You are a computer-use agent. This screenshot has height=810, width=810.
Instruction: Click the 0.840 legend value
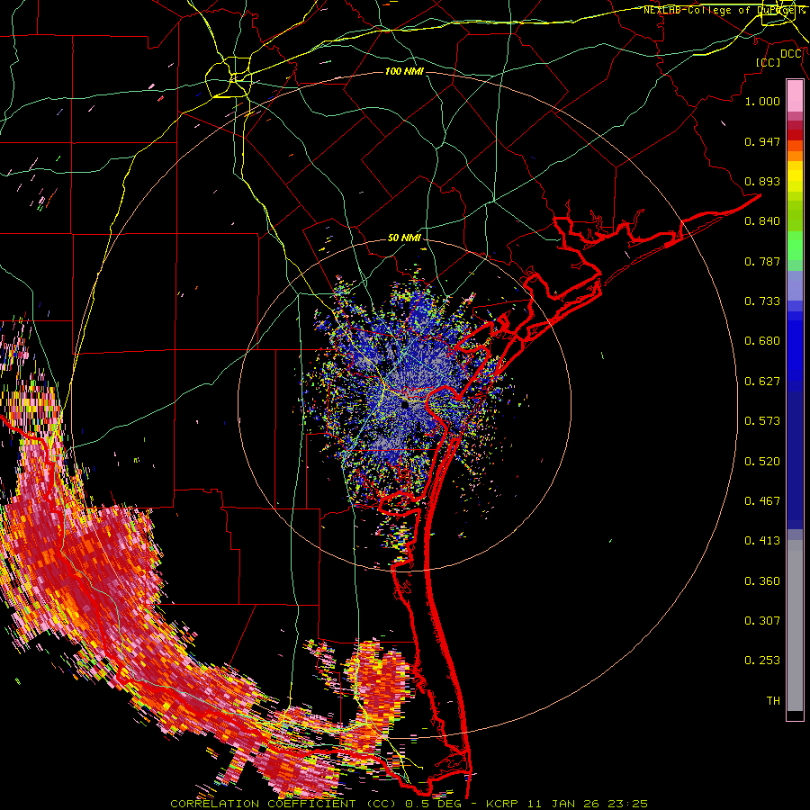tap(762, 221)
